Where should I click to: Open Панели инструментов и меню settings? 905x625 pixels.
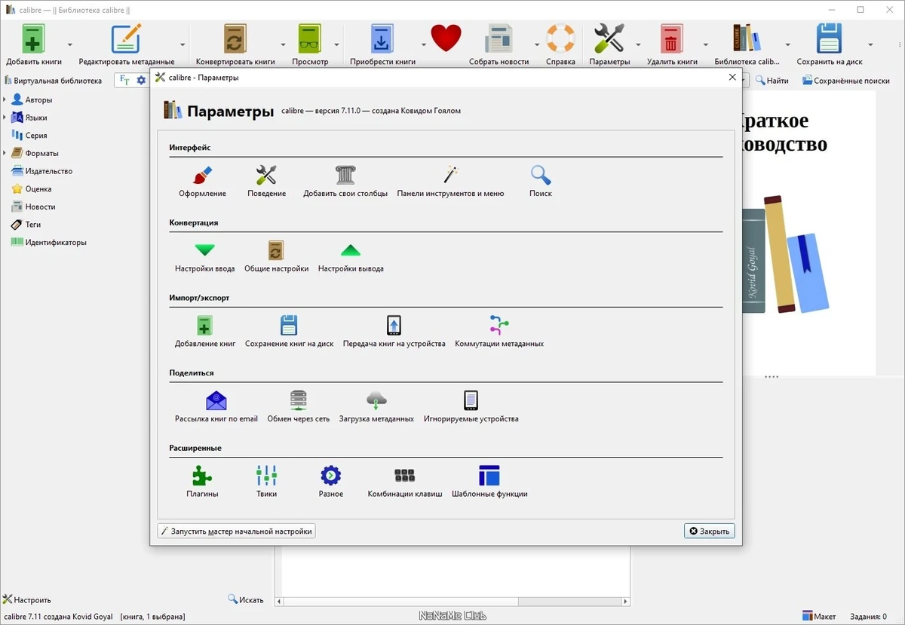pyautogui.click(x=450, y=182)
